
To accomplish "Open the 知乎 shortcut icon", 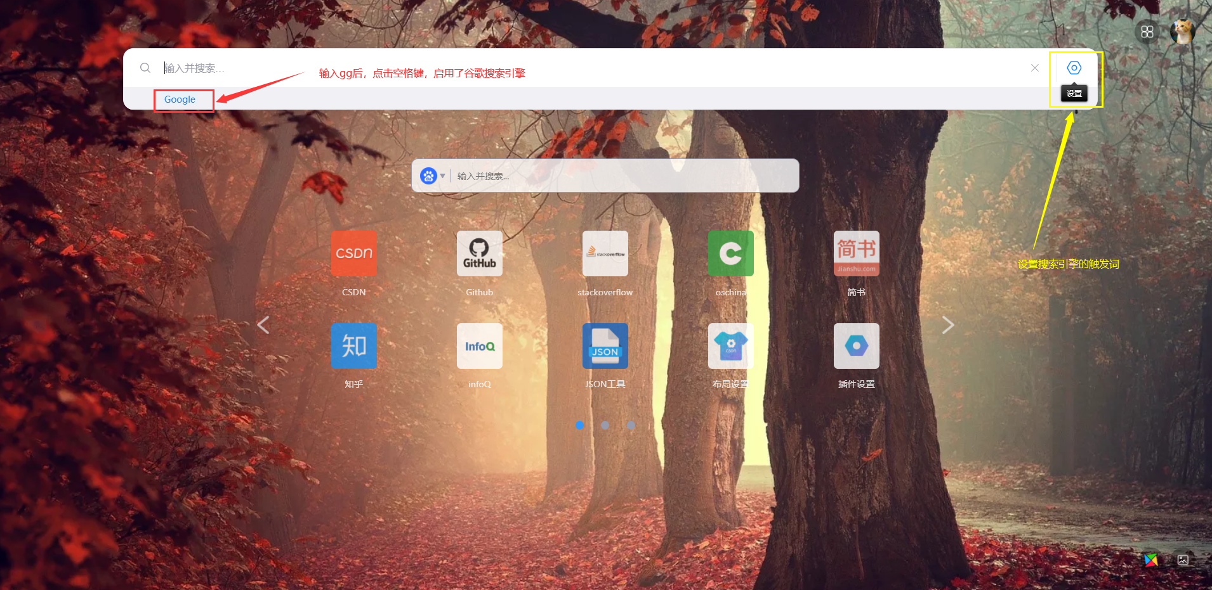I will coord(354,346).
